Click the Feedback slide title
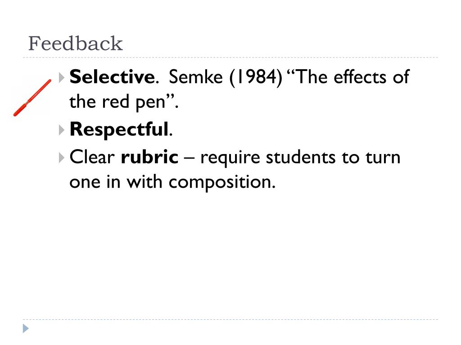The width and height of the screenshot is (461, 345). 75,44
